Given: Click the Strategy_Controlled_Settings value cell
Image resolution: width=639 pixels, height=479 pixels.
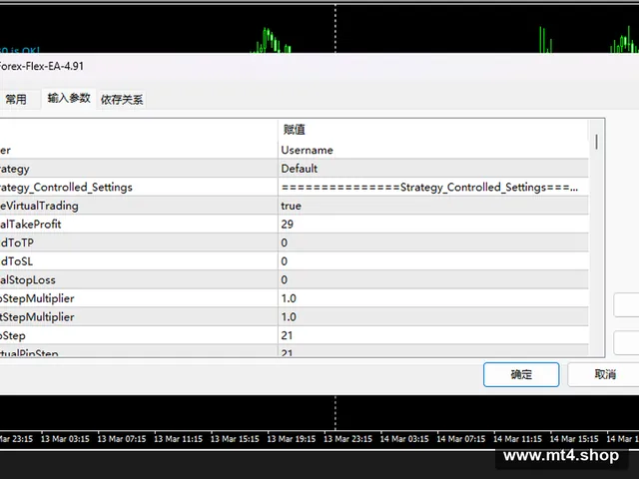Looking at the screenshot, I should 433,187.
